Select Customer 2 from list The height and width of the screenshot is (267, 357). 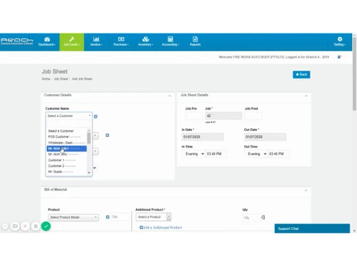click(66, 166)
